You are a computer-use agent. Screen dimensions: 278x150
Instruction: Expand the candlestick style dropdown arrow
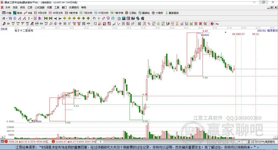pyautogui.click(x=32, y=18)
